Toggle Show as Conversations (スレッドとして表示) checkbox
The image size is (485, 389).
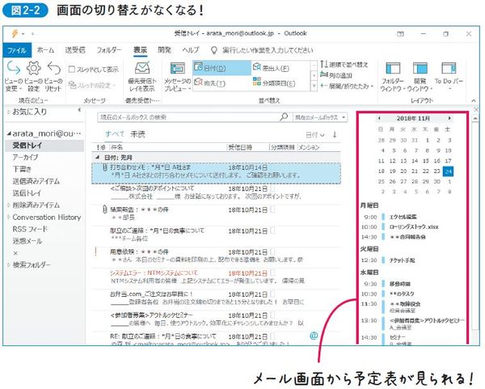pos(72,69)
